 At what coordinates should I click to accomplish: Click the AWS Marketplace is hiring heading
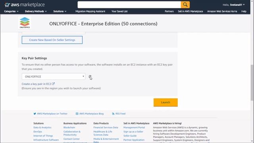click(167, 124)
